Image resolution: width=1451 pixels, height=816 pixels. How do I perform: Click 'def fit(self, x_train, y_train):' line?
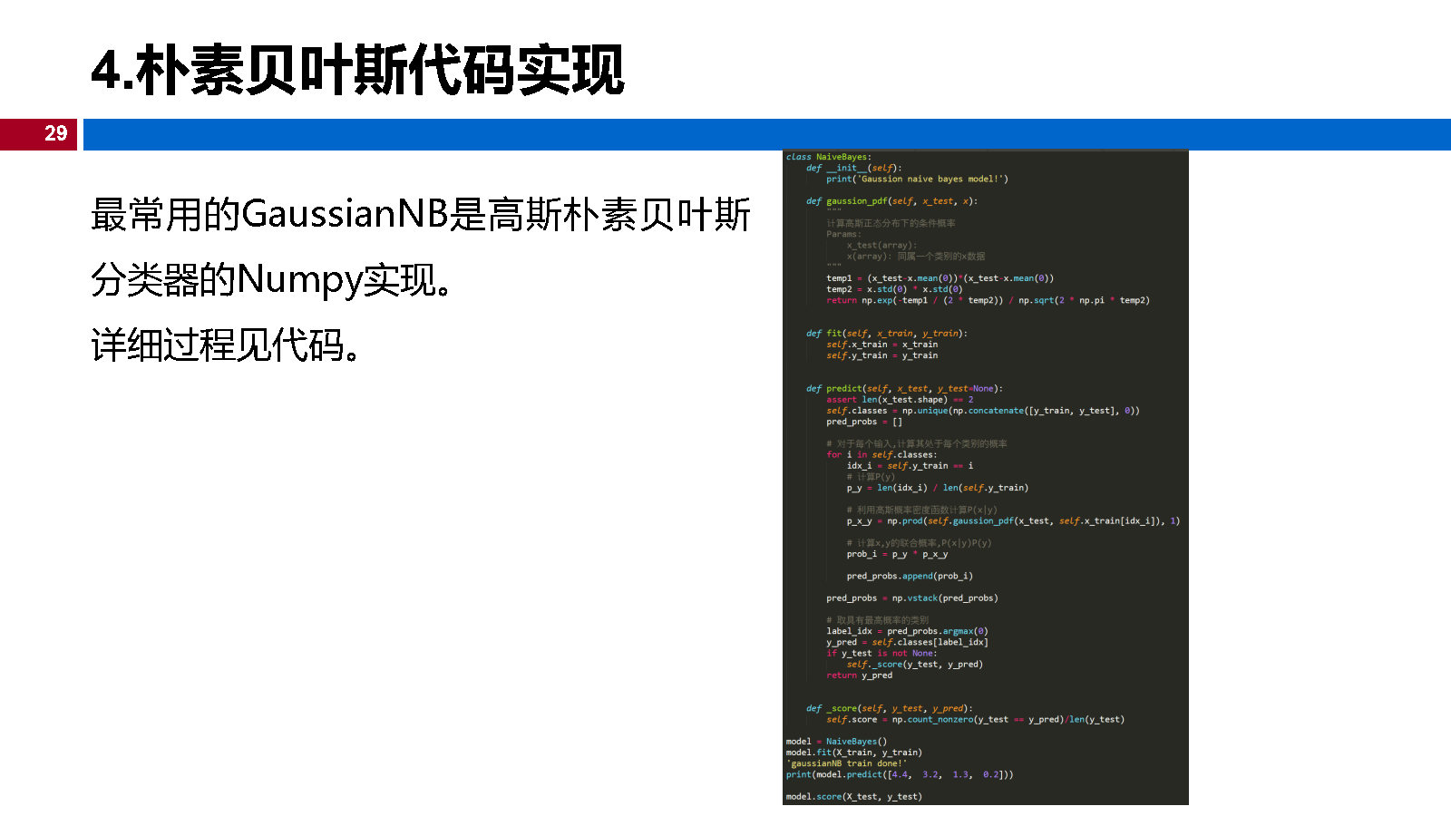coord(887,334)
